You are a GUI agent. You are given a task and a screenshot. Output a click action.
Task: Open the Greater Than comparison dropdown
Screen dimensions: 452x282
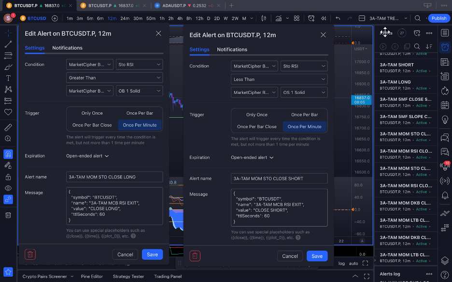click(x=114, y=78)
